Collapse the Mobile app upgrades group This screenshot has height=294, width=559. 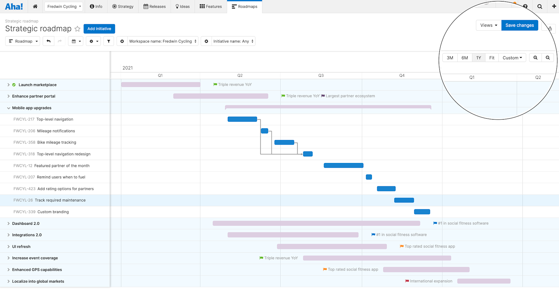8,108
